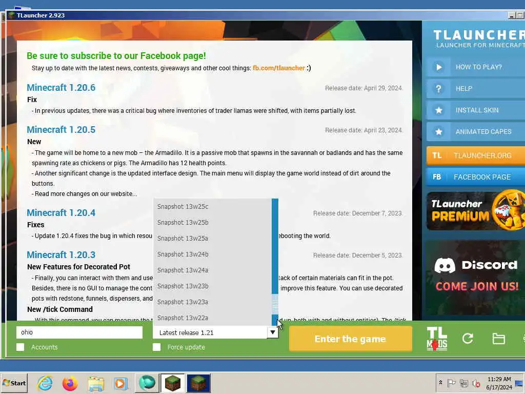This screenshot has width=525, height=394.
Task: Open the Minecraft 1.20.5 heading link
Action: (x=61, y=130)
